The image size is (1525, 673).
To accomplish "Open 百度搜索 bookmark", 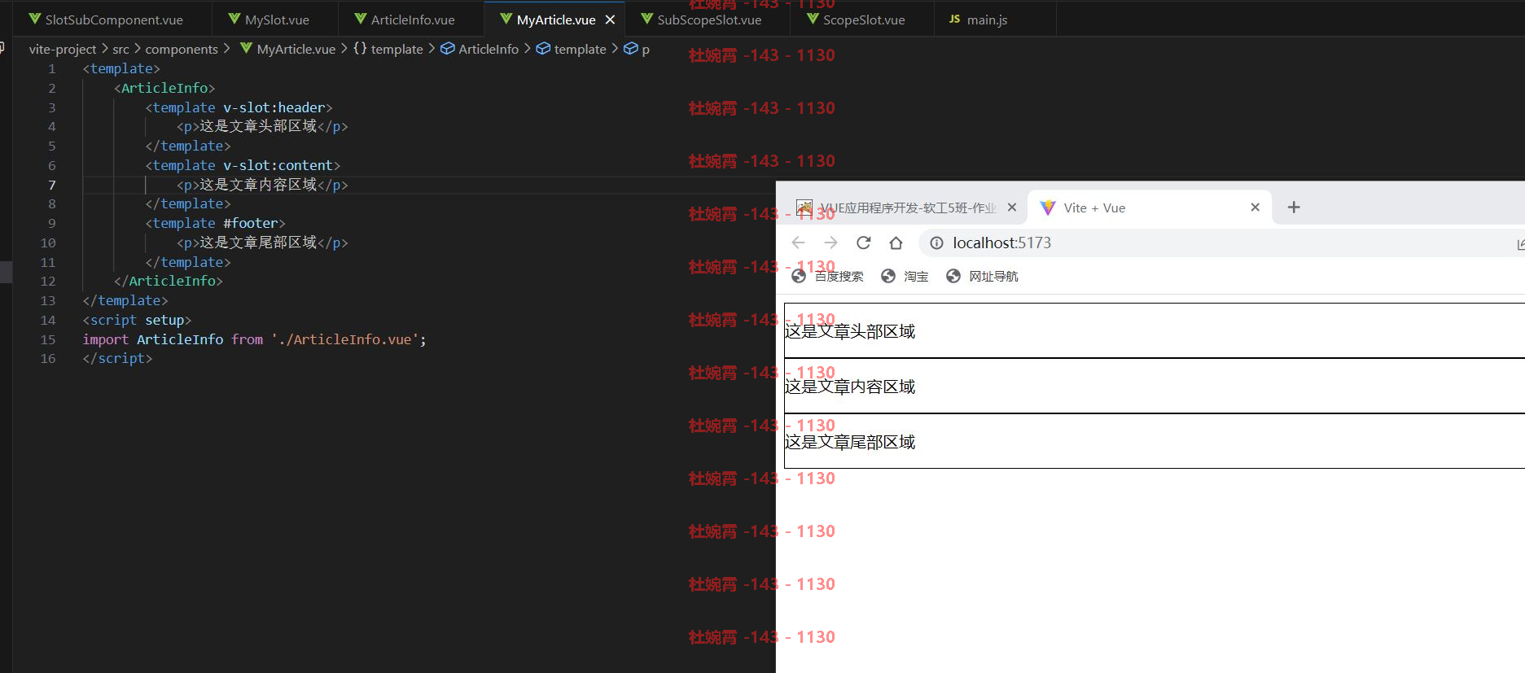I will pos(827,277).
